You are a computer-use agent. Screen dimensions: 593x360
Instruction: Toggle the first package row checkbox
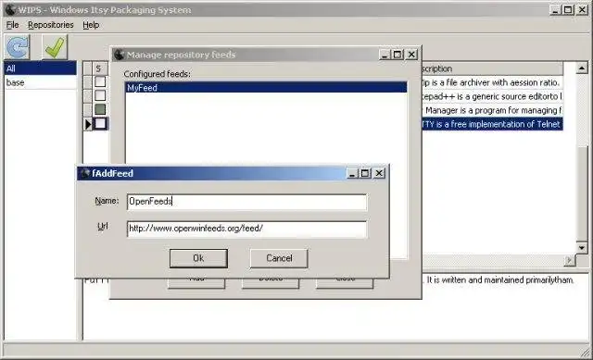[100, 81]
